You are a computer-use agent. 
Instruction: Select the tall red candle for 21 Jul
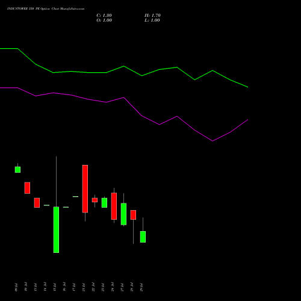[x=85, y=188]
